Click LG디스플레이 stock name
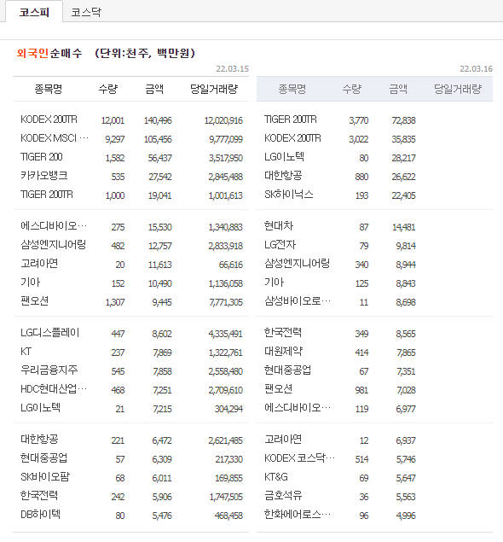Image resolution: width=503 pixels, height=542 pixels. pos(50,333)
